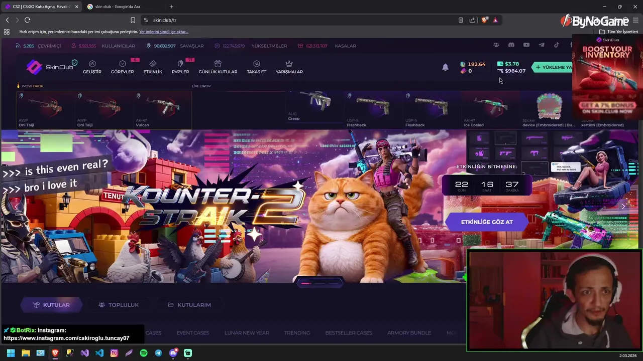
Task: Click the YÜKLEME YAP deposit button
Action: (553, 67)
